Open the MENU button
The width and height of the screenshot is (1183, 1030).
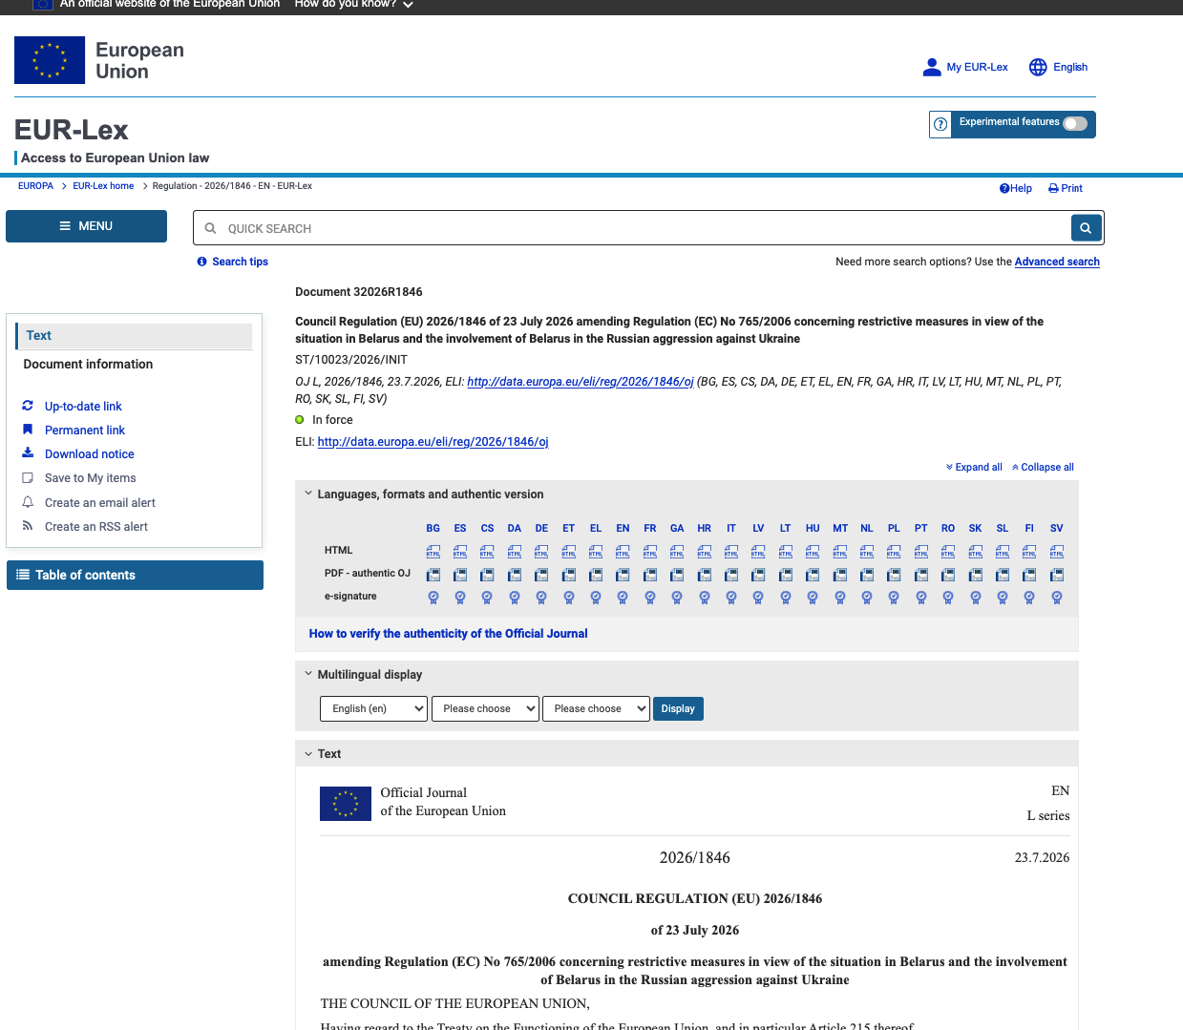[x=86, y=226]
